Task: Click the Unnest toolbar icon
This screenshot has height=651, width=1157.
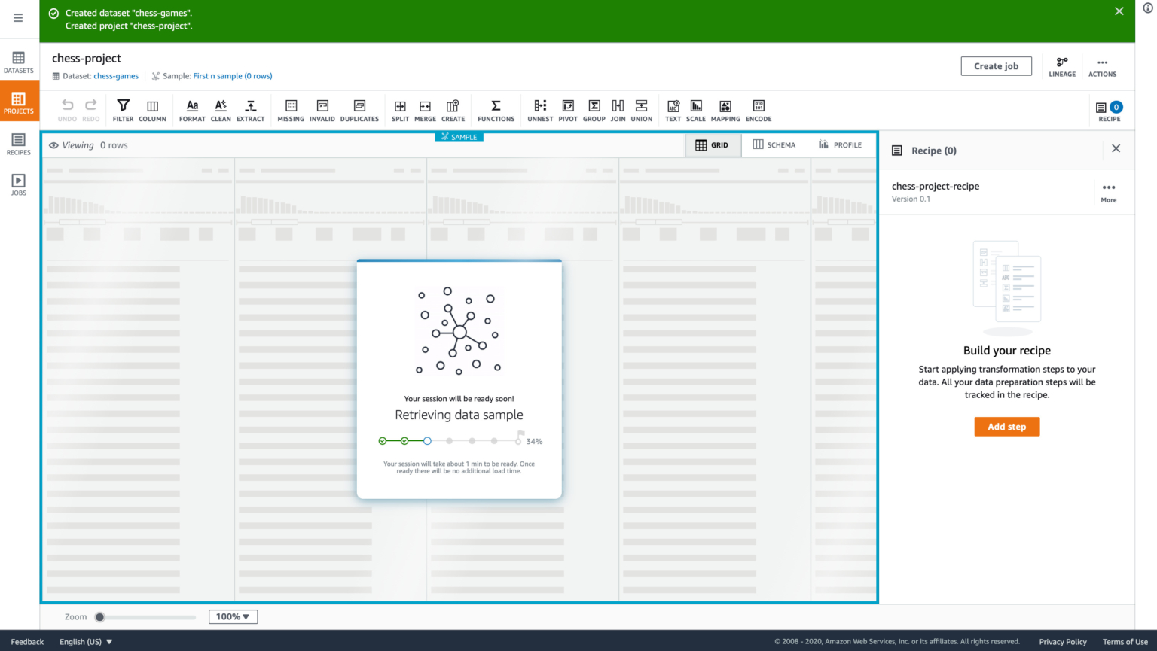Action: 540,109
